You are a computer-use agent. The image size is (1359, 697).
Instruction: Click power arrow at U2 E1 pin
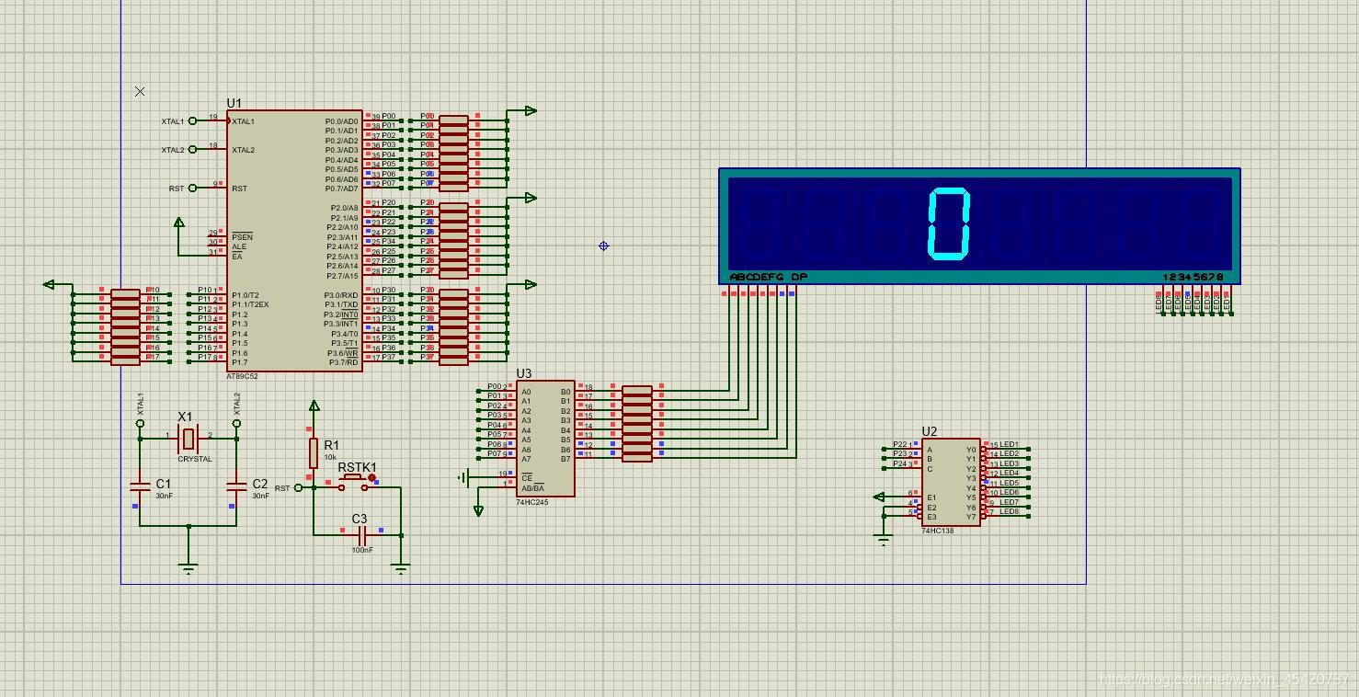[878, 497]
